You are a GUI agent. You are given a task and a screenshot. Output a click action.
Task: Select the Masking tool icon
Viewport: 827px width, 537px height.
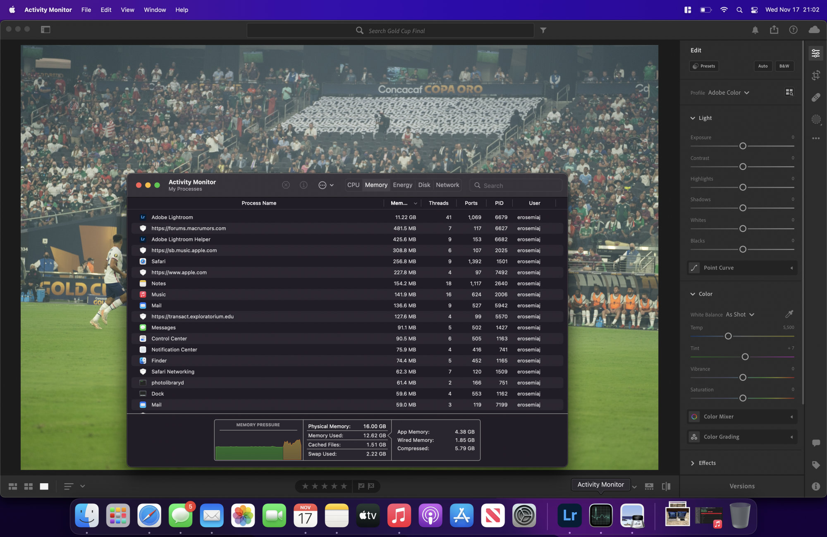[816, 119]
